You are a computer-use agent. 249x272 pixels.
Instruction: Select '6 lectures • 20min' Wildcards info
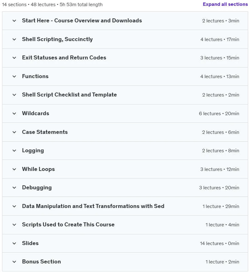click(x=219, y=113)
